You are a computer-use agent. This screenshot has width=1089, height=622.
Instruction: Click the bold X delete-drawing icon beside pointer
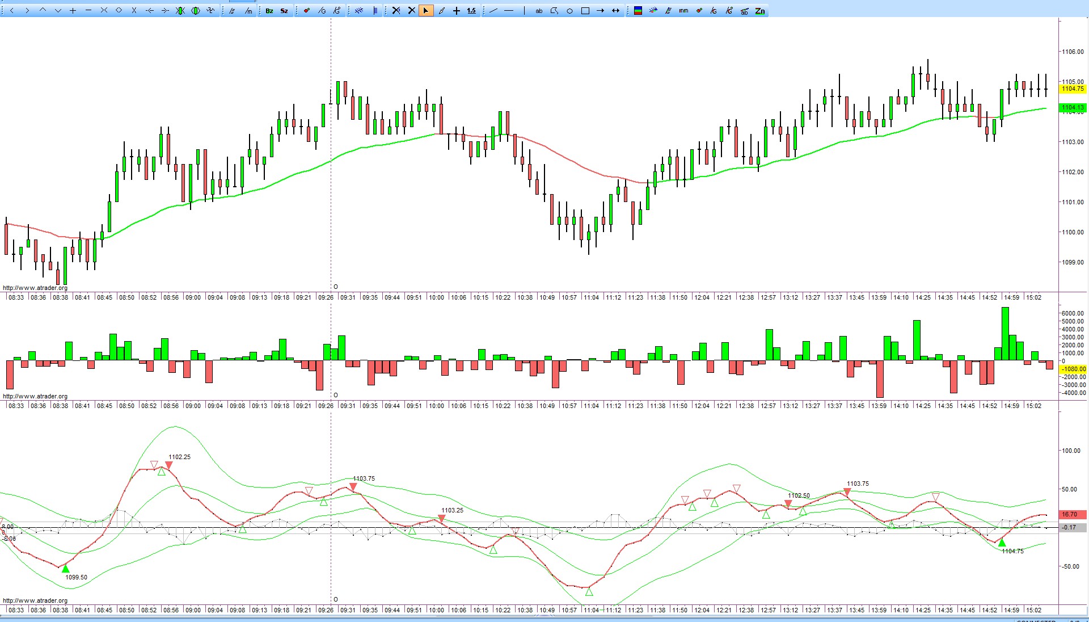[412, 11]
